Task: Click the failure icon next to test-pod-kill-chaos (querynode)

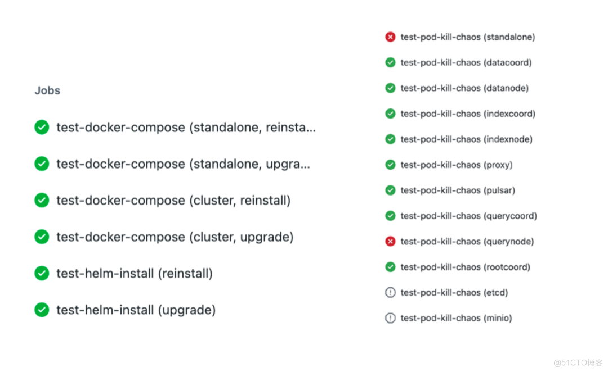Action: (390, 241)
